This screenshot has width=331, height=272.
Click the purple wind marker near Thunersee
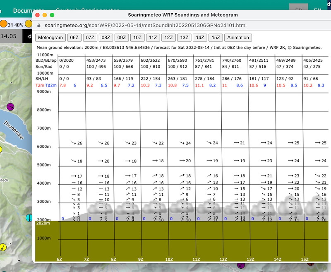click(10, 107)
